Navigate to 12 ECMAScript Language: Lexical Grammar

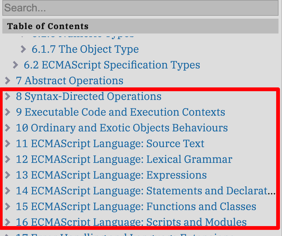click(124, 159)
